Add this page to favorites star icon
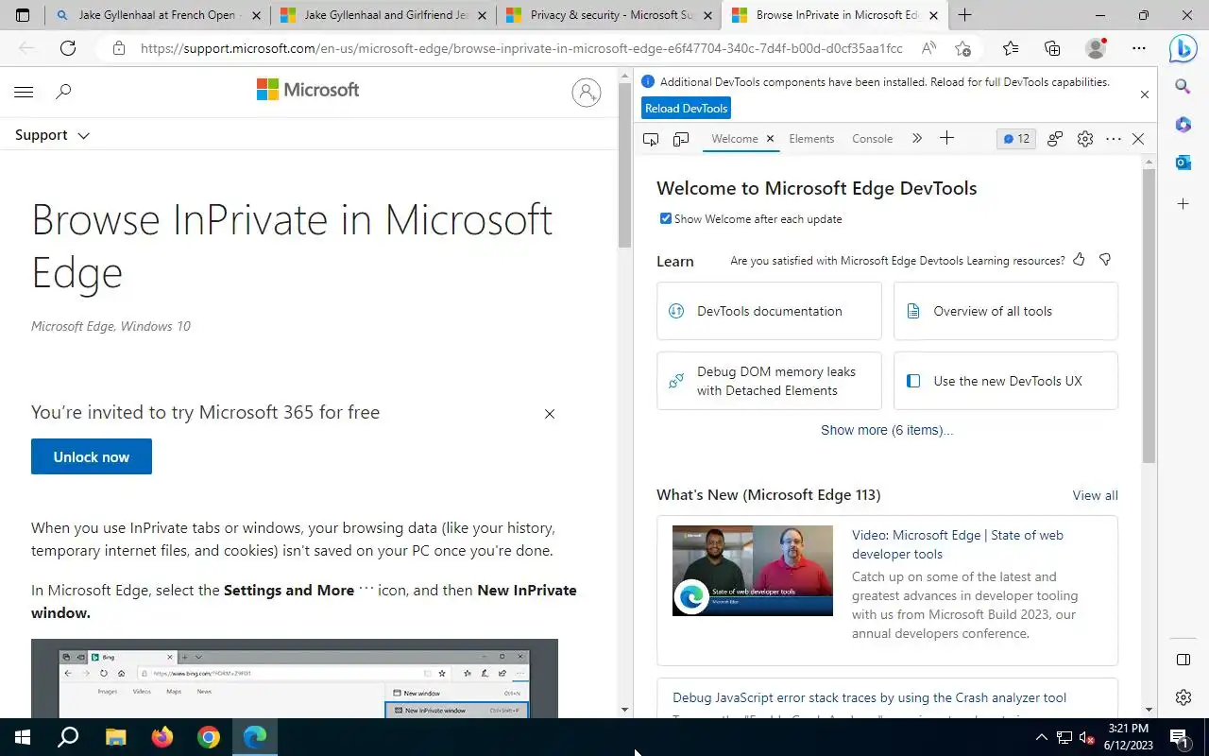This screenshot has width=1209, height=756. [x=962, y=48]
